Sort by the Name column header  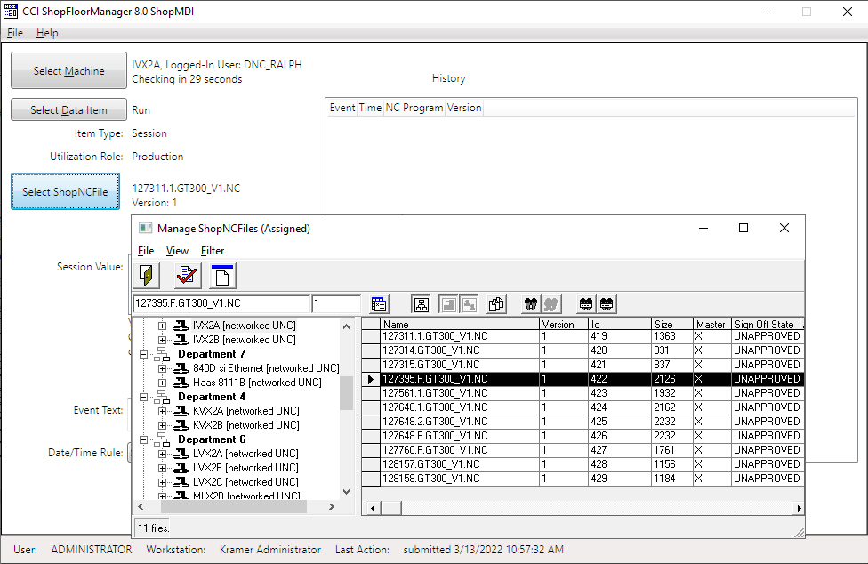point(460,324)
